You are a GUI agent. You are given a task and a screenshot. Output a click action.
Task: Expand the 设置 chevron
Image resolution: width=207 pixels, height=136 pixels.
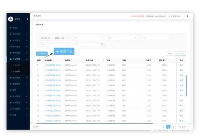27,115
